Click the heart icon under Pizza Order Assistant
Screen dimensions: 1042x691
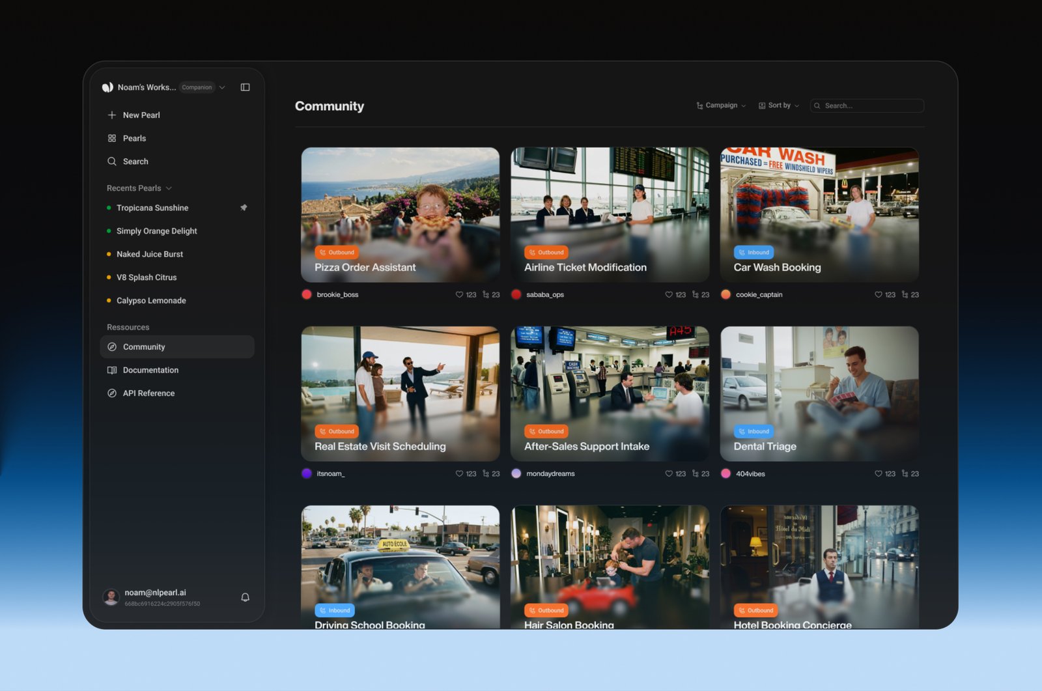pyautogui.click(x=459, y=295)
